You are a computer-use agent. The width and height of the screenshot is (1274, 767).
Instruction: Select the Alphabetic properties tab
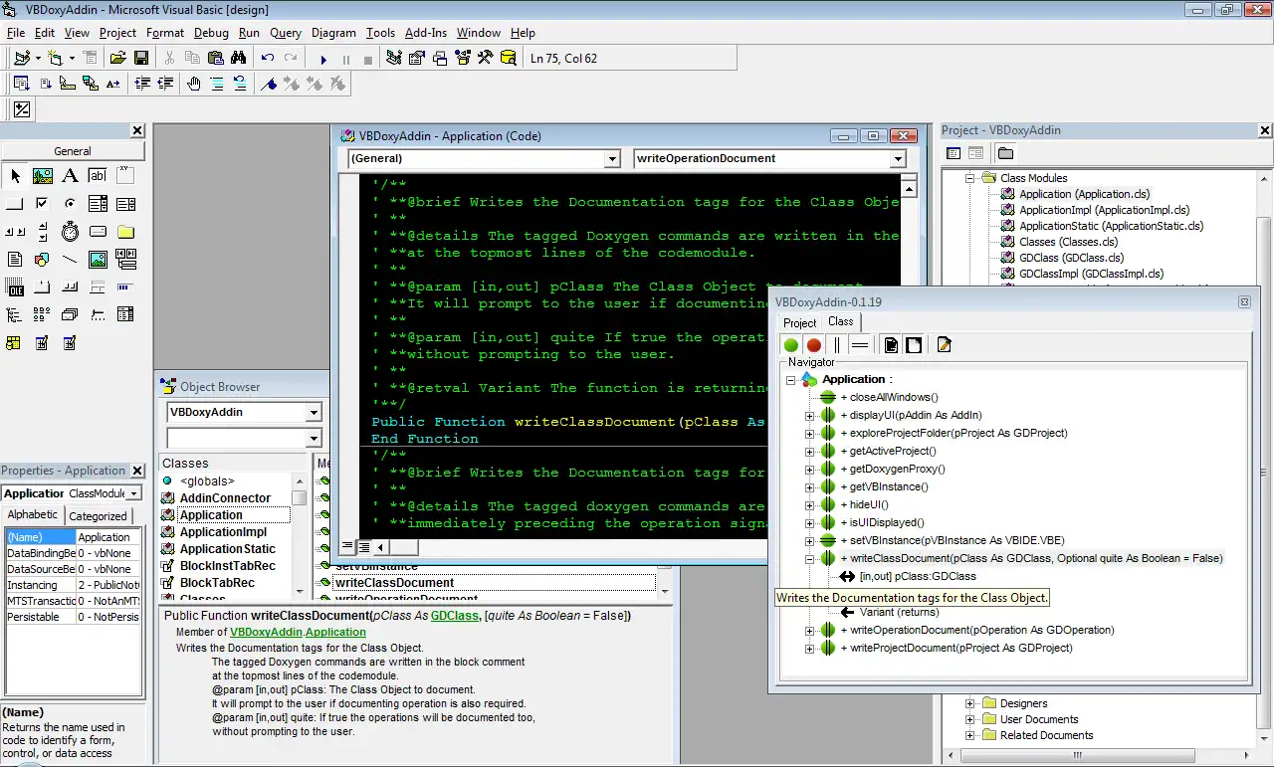(33, 514)
